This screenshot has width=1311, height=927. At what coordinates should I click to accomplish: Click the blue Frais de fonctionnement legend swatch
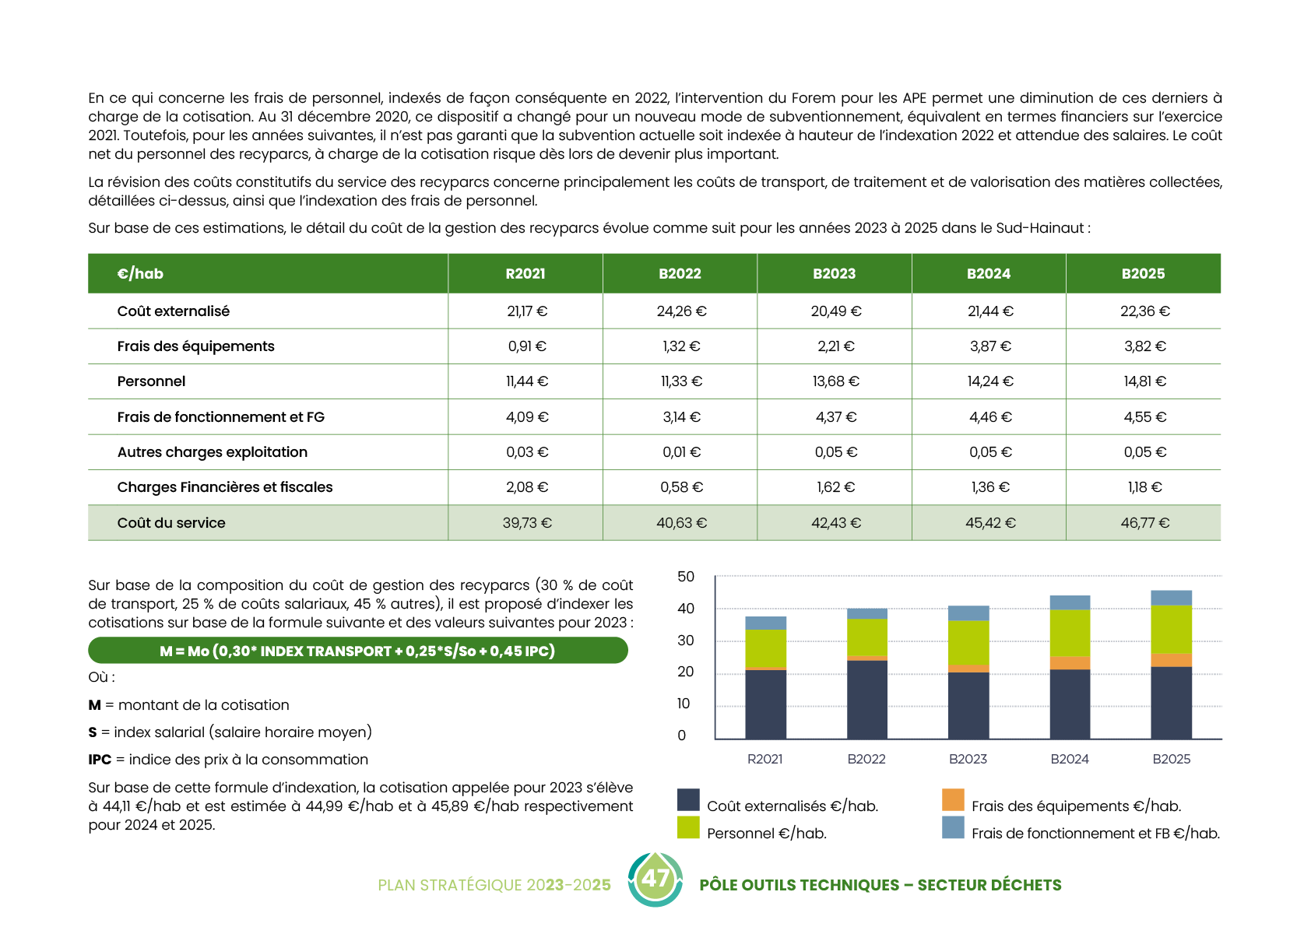point(953,827)
